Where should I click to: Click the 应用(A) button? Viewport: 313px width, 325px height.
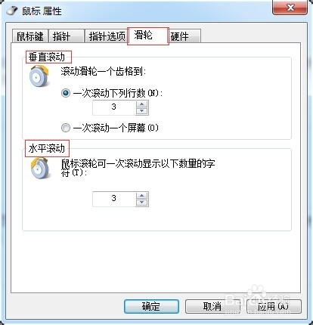(274, 306)
